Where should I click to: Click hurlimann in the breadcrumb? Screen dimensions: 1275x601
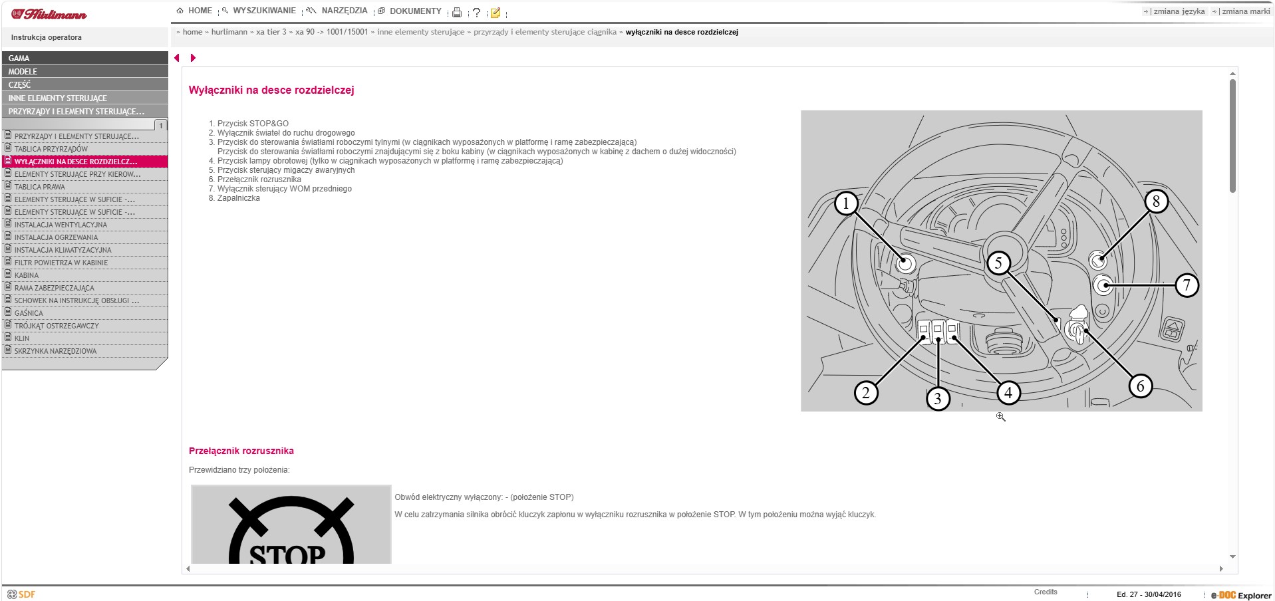(x=229, y=32)
